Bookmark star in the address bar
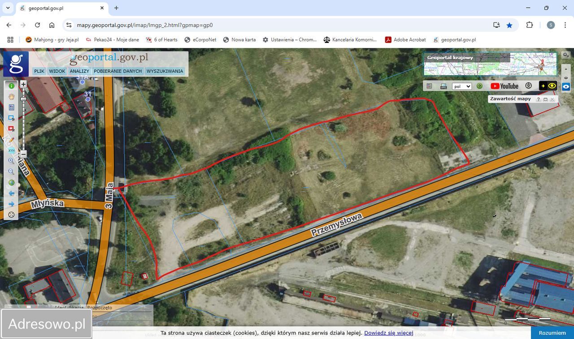The width and height of the screenshot is (574, 339). 509,25
